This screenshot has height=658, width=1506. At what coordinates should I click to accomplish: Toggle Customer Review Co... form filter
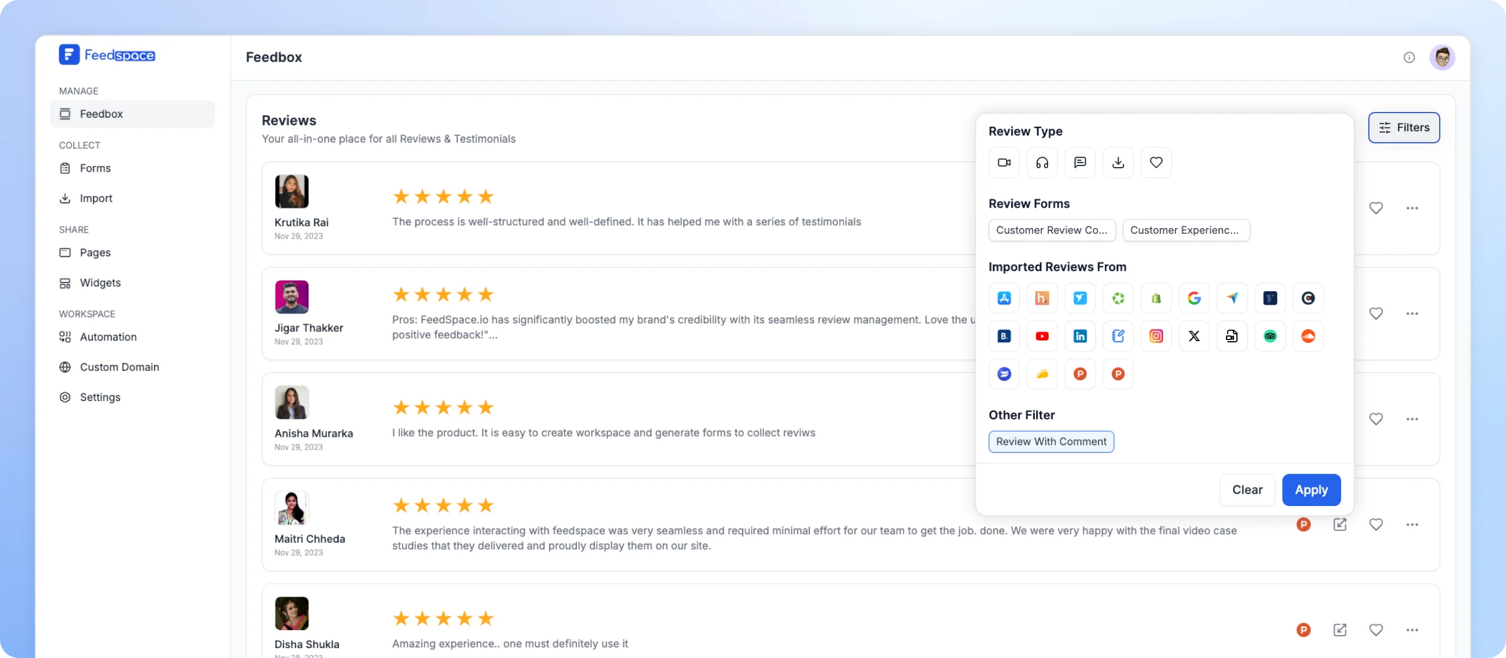pos(1051,230)
